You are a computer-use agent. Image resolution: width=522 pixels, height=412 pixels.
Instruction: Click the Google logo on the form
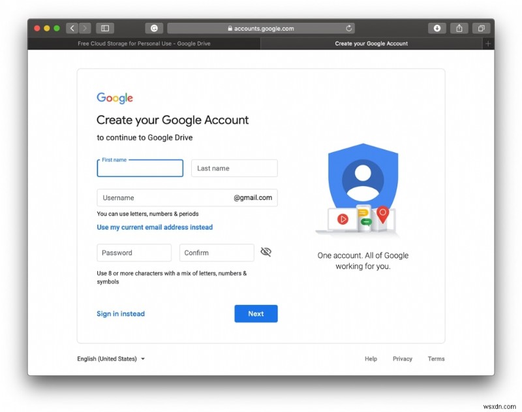[114, 98]
